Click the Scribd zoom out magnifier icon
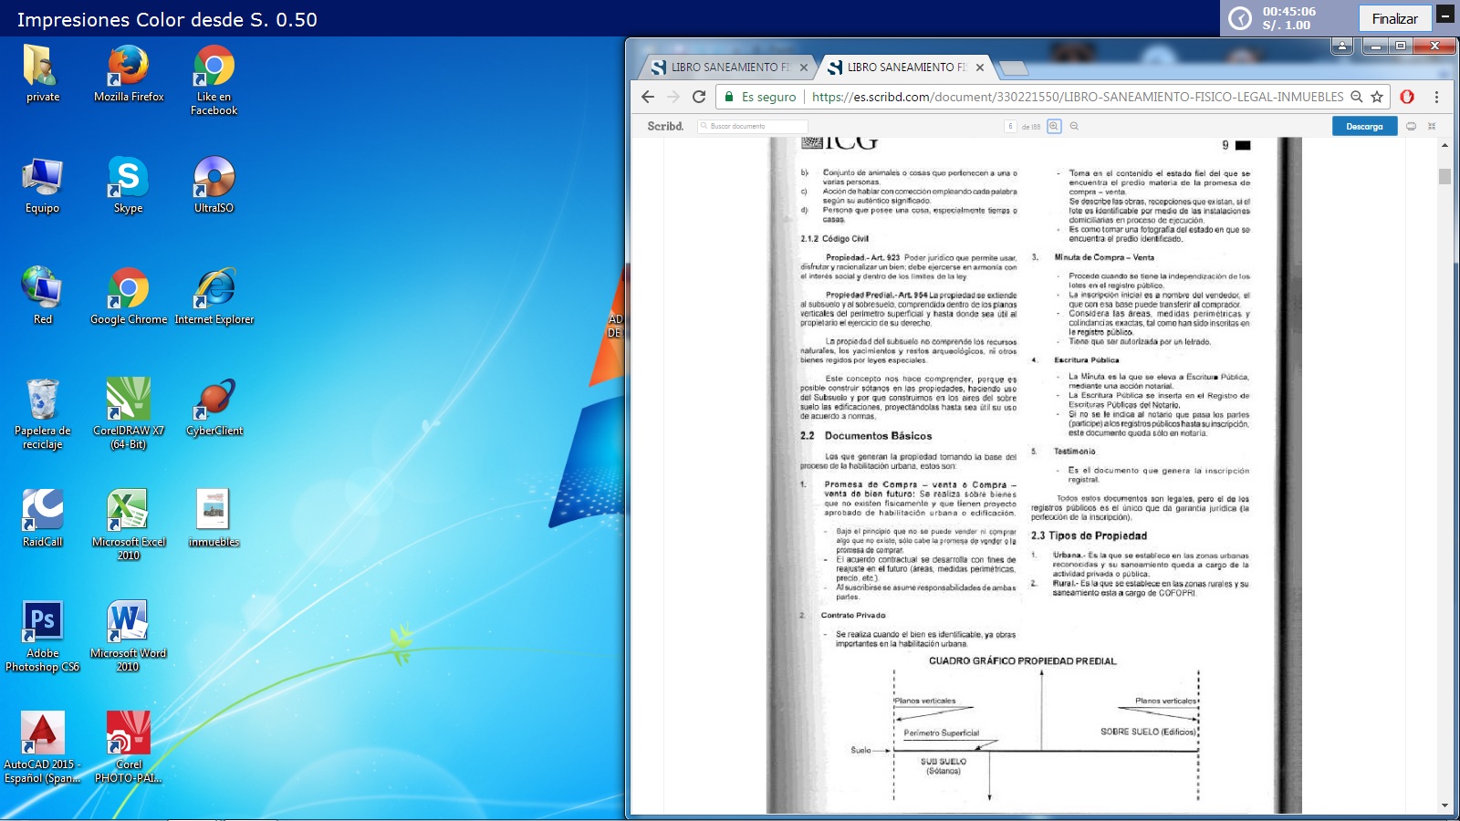 pyautogui.click(x=1074, y=127)
